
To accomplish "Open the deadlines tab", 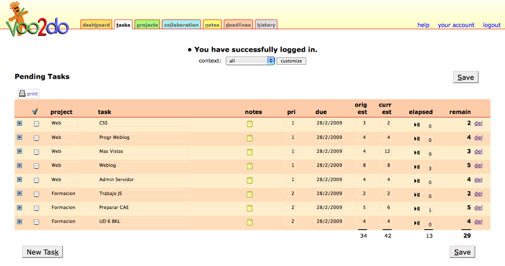I will click(238, 25).
